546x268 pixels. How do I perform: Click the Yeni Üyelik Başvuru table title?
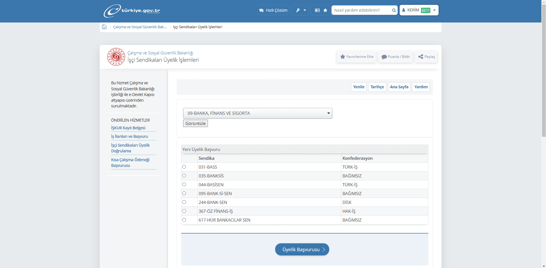click(201, 149)
